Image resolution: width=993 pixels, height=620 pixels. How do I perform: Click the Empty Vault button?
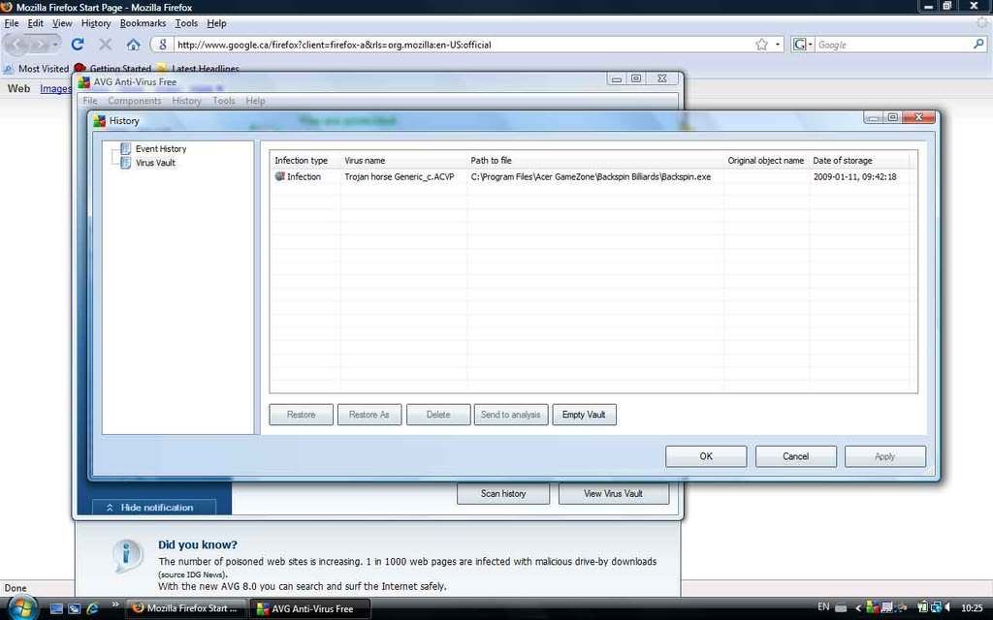pos(584,415)
